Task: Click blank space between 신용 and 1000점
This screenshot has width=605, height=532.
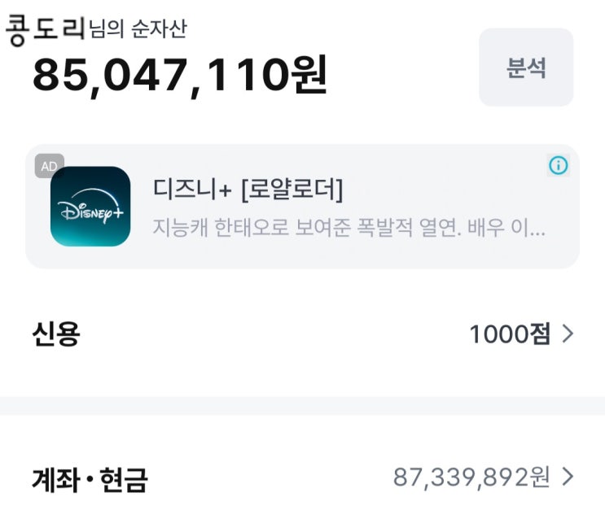Action: click(269, 334)
